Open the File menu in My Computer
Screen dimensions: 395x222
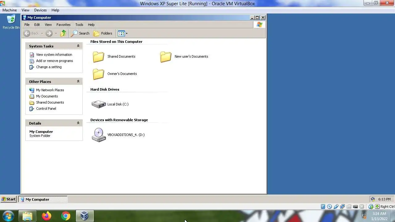27,25
